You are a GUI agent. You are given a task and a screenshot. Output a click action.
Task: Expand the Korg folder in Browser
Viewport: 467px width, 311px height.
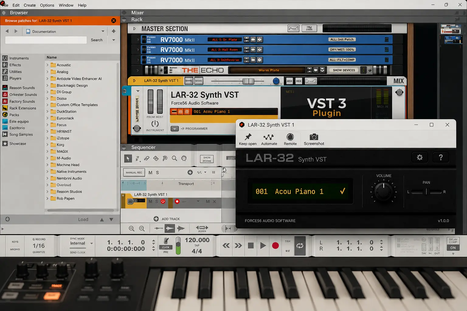pyautogui.click(x=47, y=145)
